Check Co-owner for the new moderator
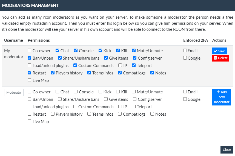235x156 pixels. click(29, 92)
